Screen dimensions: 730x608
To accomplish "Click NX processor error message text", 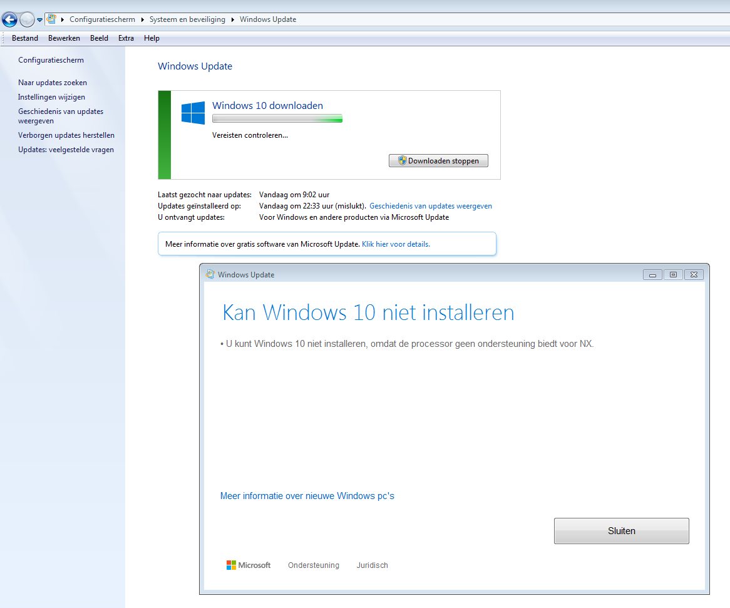I will 407,344.
